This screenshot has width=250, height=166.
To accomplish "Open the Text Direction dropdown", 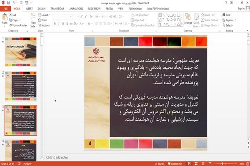I will pyautogui.click(x=140, y=15).
